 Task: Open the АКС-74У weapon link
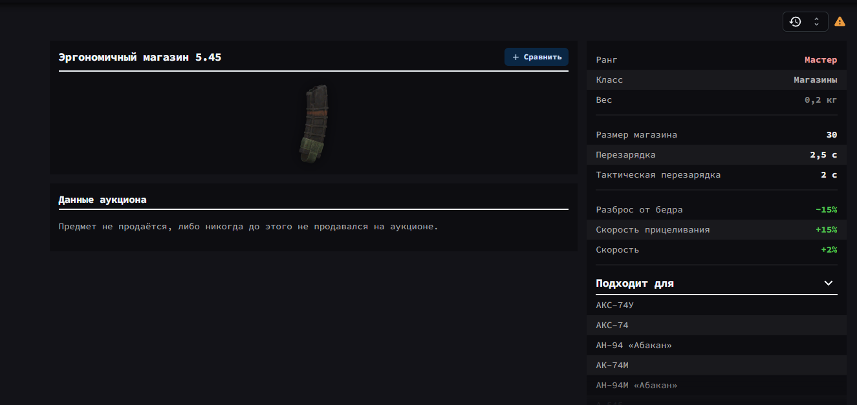[614, 305]
